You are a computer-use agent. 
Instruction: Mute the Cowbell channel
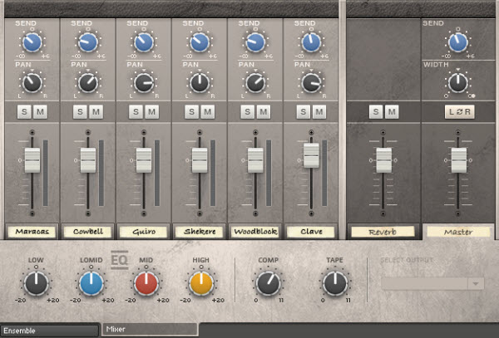(x=96, y=112)
